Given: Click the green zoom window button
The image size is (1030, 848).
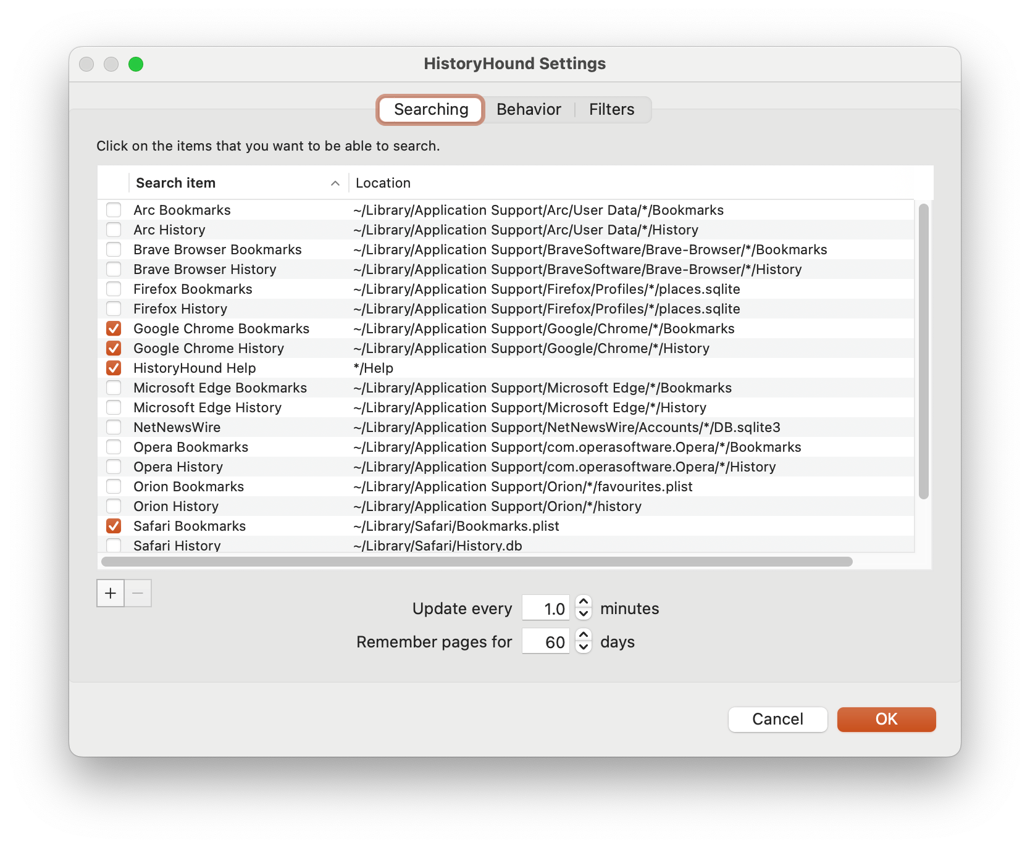Looking at the screenshot, I should [136, 64].
